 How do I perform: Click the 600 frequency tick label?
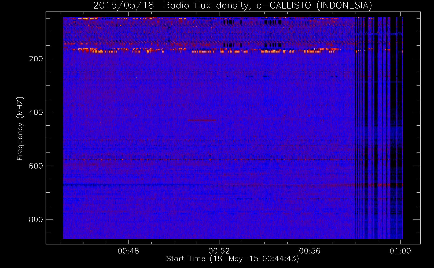tap(36, 166)
